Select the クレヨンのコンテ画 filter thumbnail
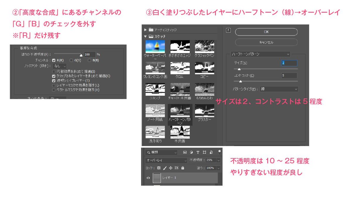This screenshot has height=198, width=352. coord(155,68)
